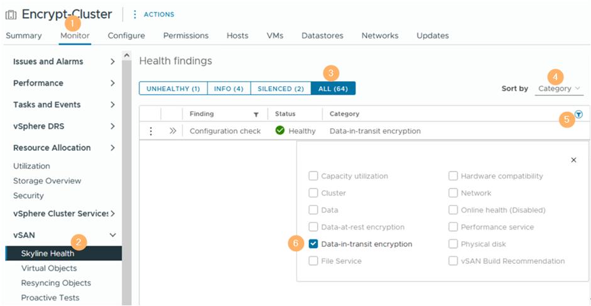Check the Data category checkbox
The image size is (591, 306).
(x=313, y=210)
